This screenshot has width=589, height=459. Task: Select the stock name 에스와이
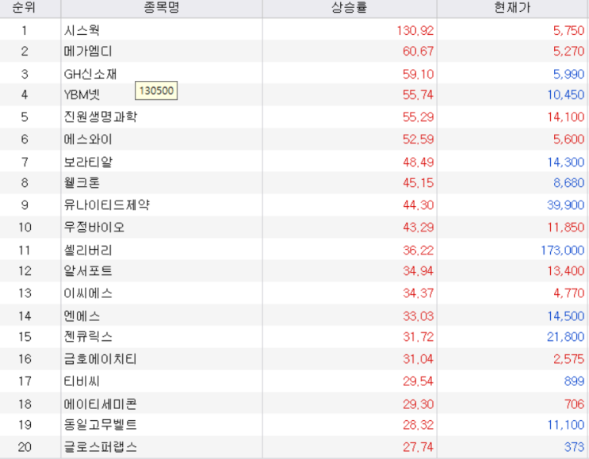tap(88, 140)
